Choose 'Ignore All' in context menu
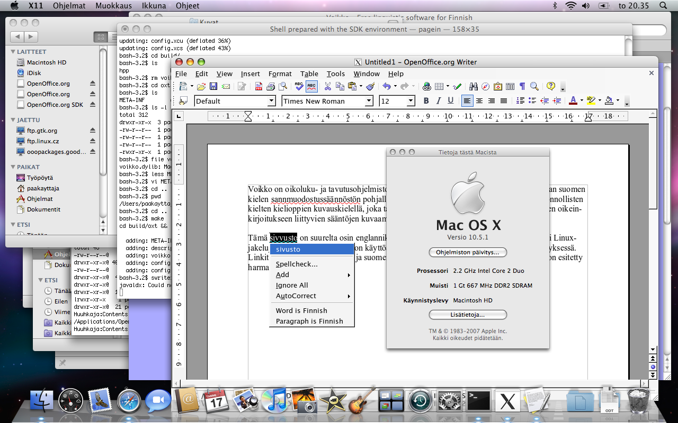 (292, 286)
